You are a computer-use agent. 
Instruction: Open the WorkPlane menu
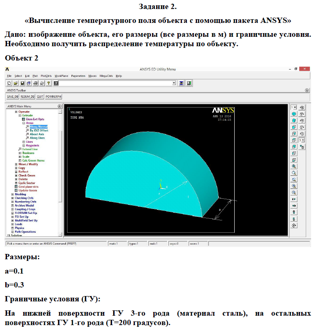61,76
